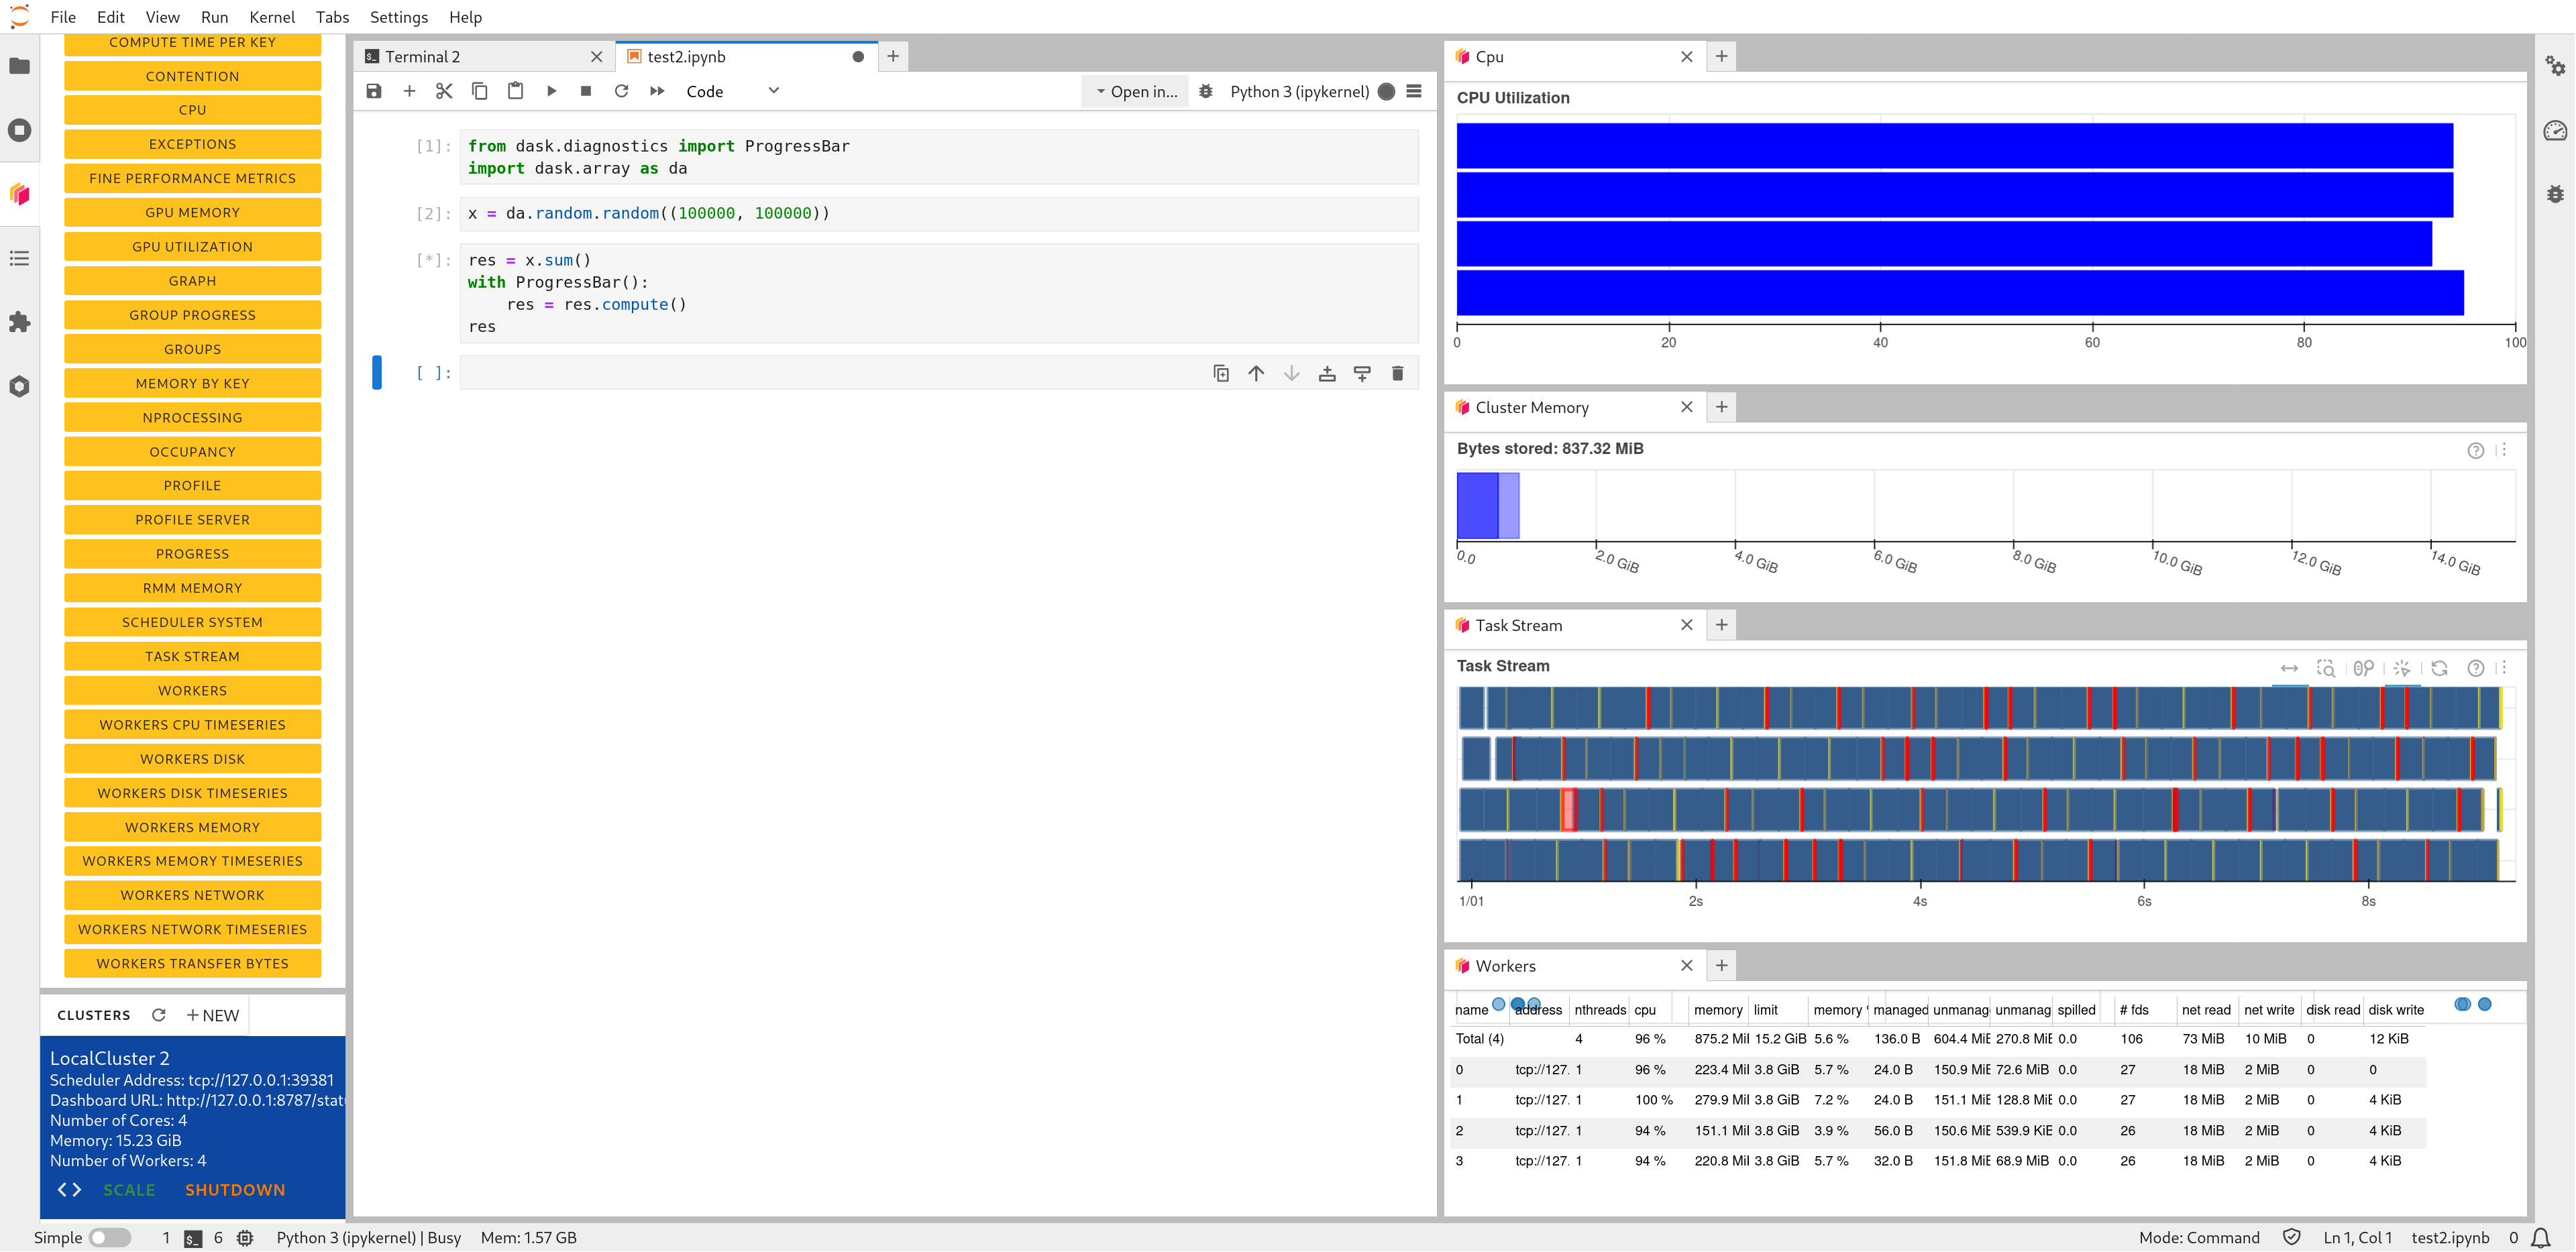Click SHUTDOWN for LocalCluster 2
The height and width of the screenshot is (1252, 2576).
235,1190
